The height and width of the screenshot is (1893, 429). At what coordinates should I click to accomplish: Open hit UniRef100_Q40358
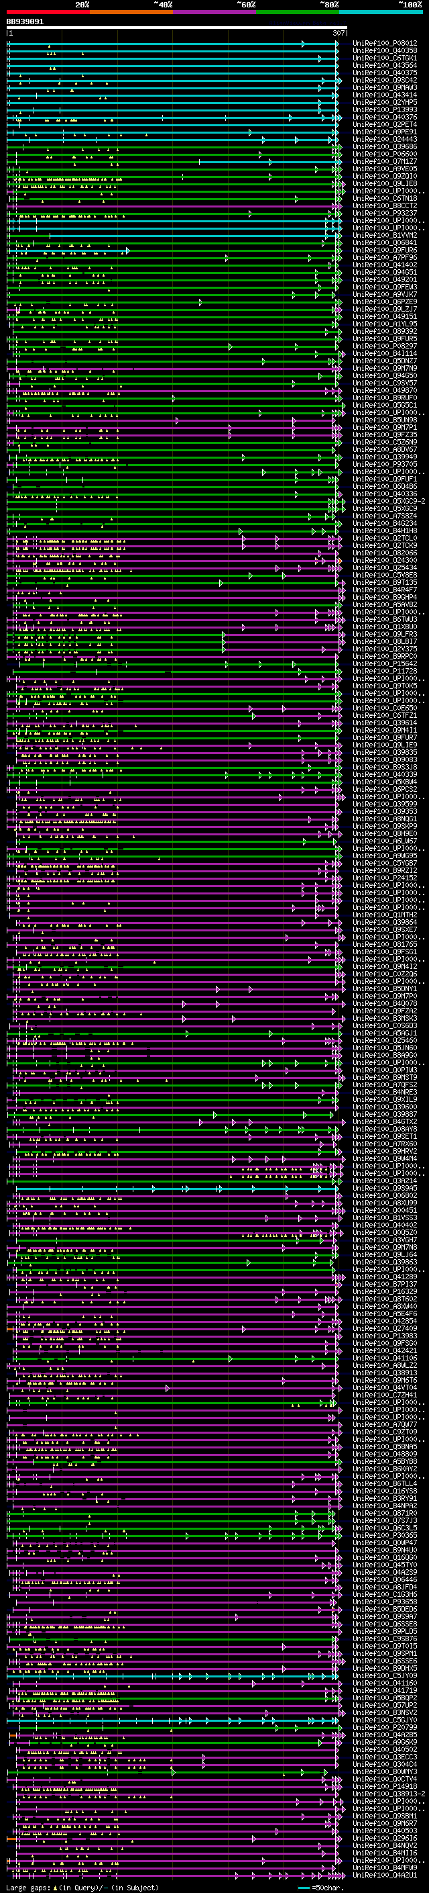click(x=385, y=51)
